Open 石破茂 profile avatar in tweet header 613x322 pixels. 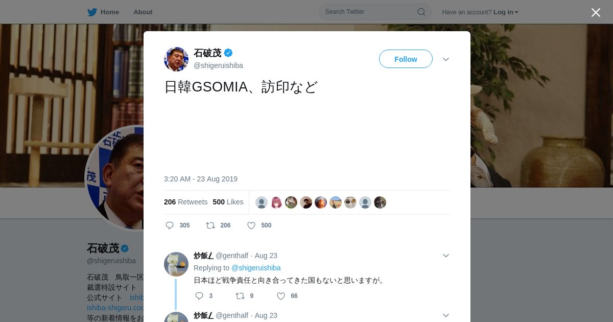pyautogui.click(x=176, y=59)
